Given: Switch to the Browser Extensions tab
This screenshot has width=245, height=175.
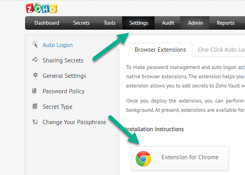Looking at the screenshot, I should (160, 50).
